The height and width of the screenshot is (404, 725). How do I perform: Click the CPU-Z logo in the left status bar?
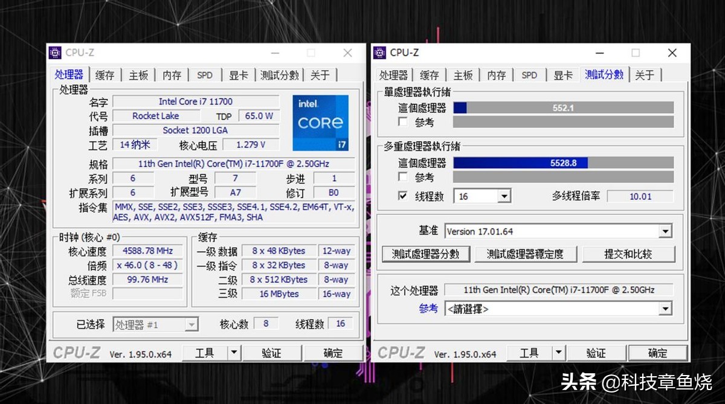(79, 352)
